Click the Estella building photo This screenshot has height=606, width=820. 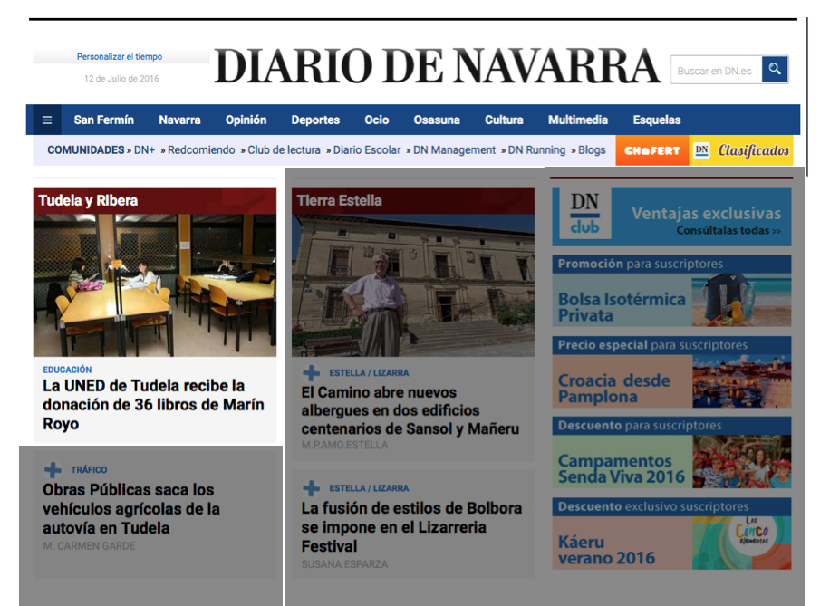(413, 285)
